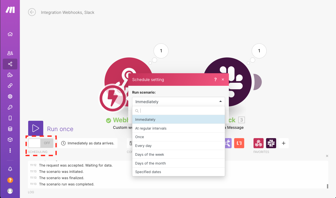Click the dropdown search input field
This screenshot has width=336, height=198.
pyautogui.click(x=181, y=111)
